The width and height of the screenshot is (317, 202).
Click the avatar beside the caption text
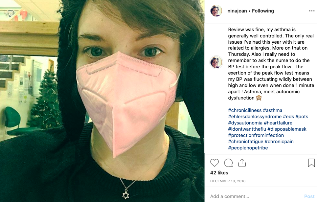pos(216,62)
